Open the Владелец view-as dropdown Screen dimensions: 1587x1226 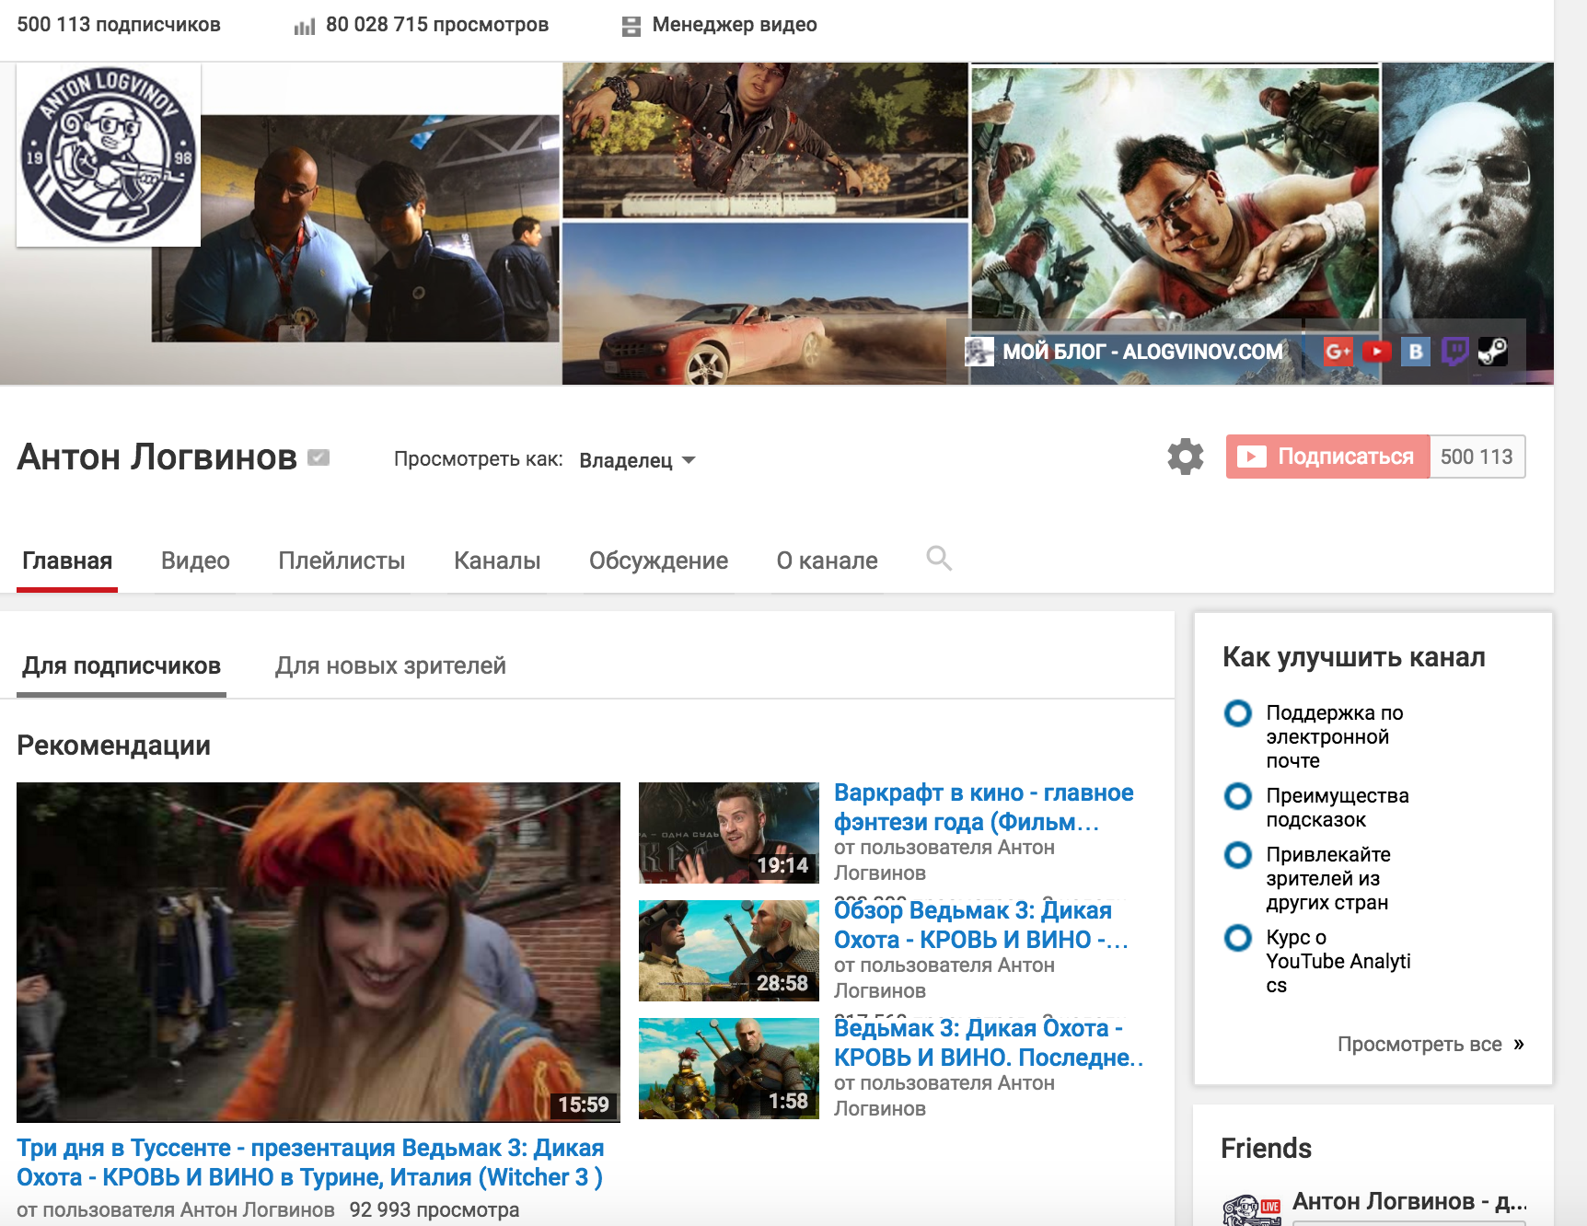tap(637, 460)
